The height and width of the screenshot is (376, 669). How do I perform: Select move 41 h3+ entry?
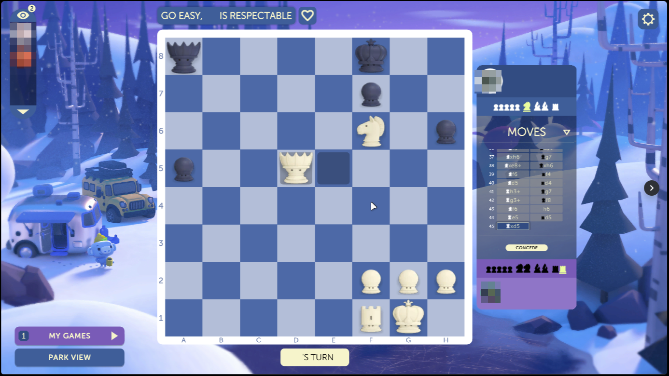513,191
